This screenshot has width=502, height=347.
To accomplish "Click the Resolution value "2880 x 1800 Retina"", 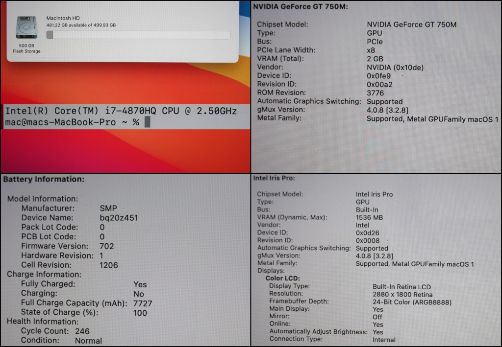I will (x=402, y=295).
